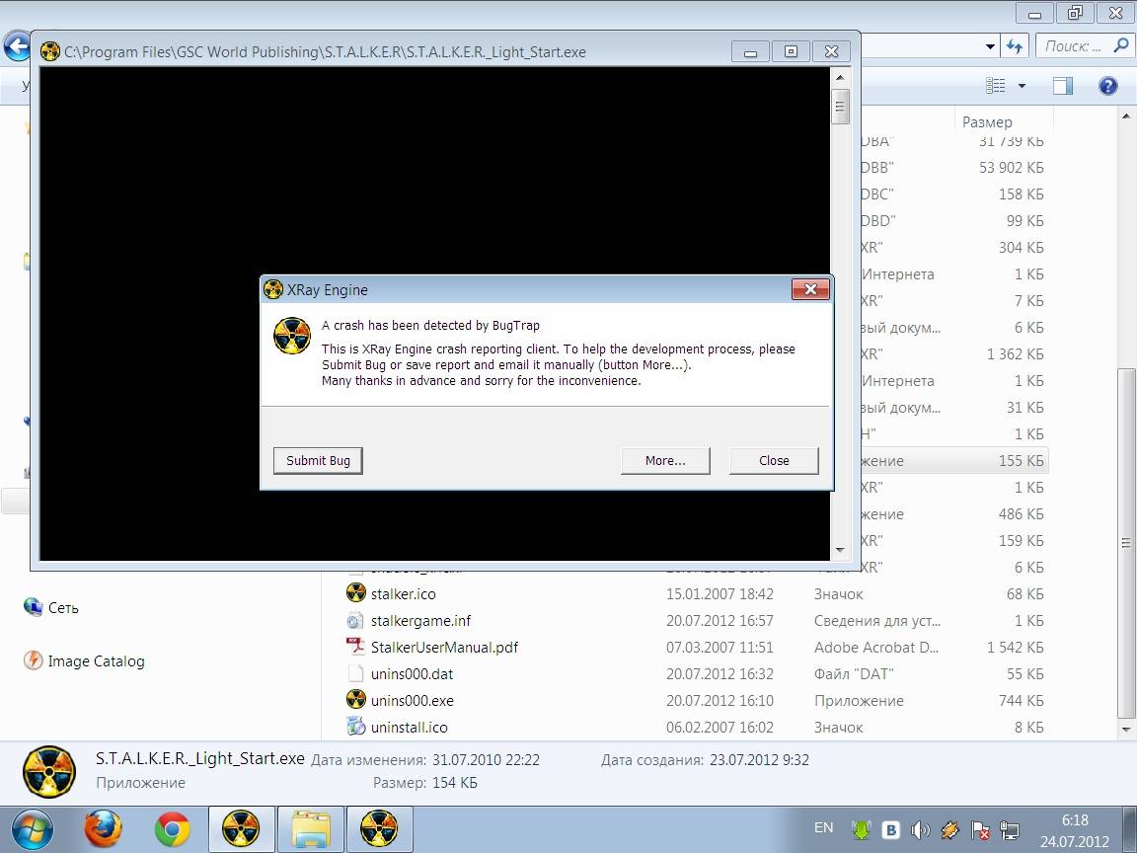1137x853 pixels.
Task: Switch to the Windows Explorer taskbar icon
Action: point(311,829)
